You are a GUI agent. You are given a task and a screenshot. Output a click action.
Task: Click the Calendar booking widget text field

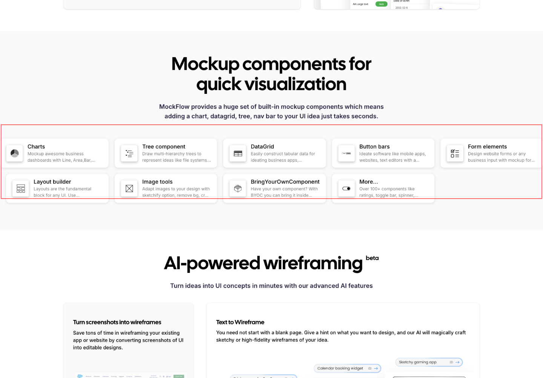pyautogui.click(x=340, y=368)
